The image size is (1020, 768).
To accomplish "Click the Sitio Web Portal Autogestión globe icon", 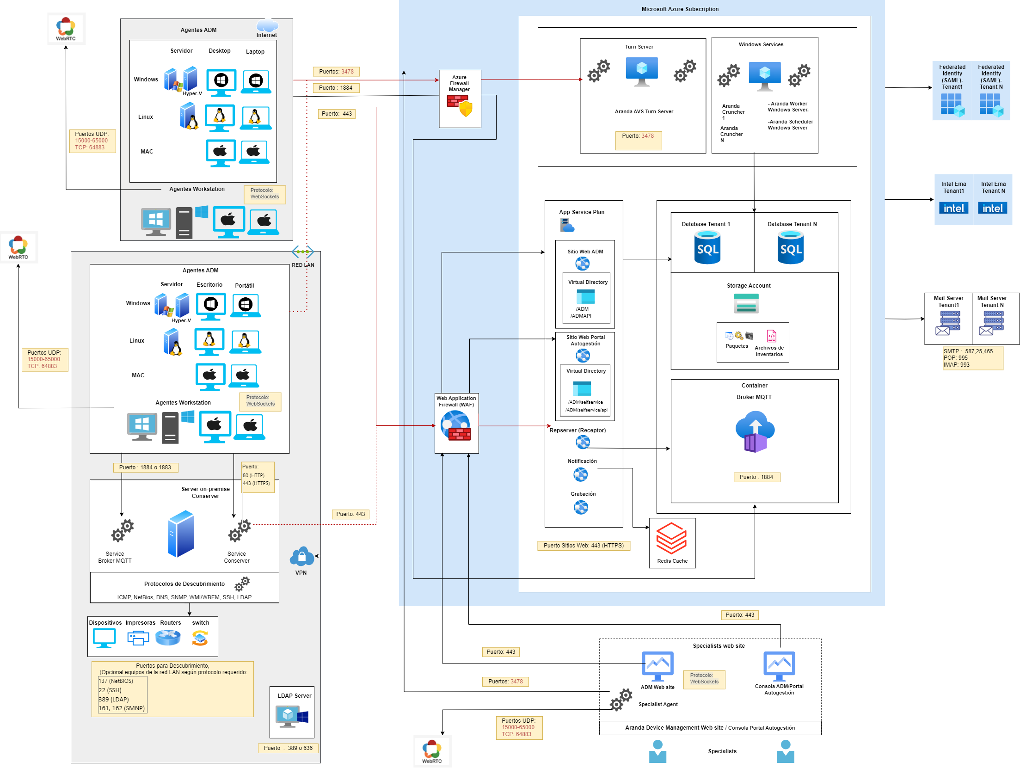I will click(x=583, y=355).
